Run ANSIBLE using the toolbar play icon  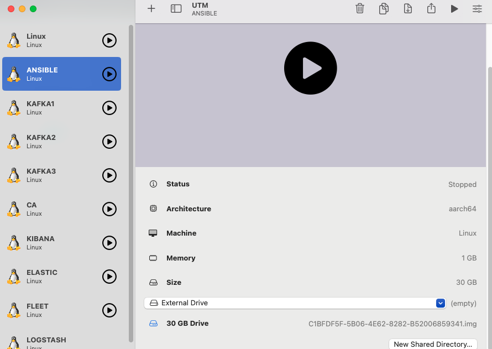click(x=454, y=8)
